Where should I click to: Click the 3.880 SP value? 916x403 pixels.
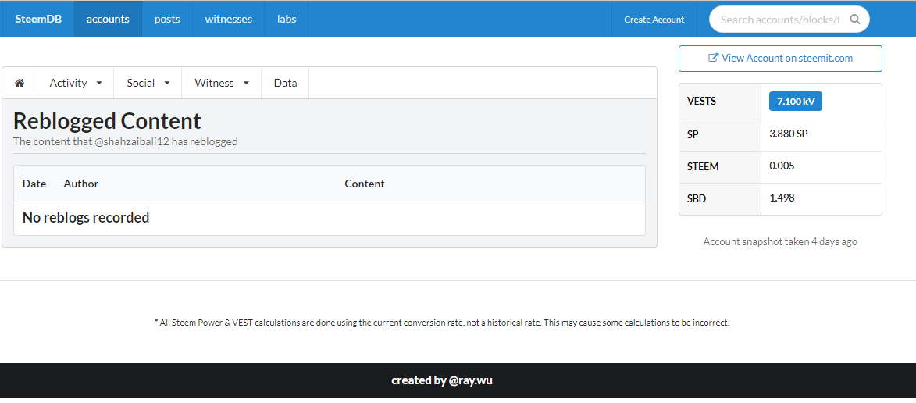789,134
